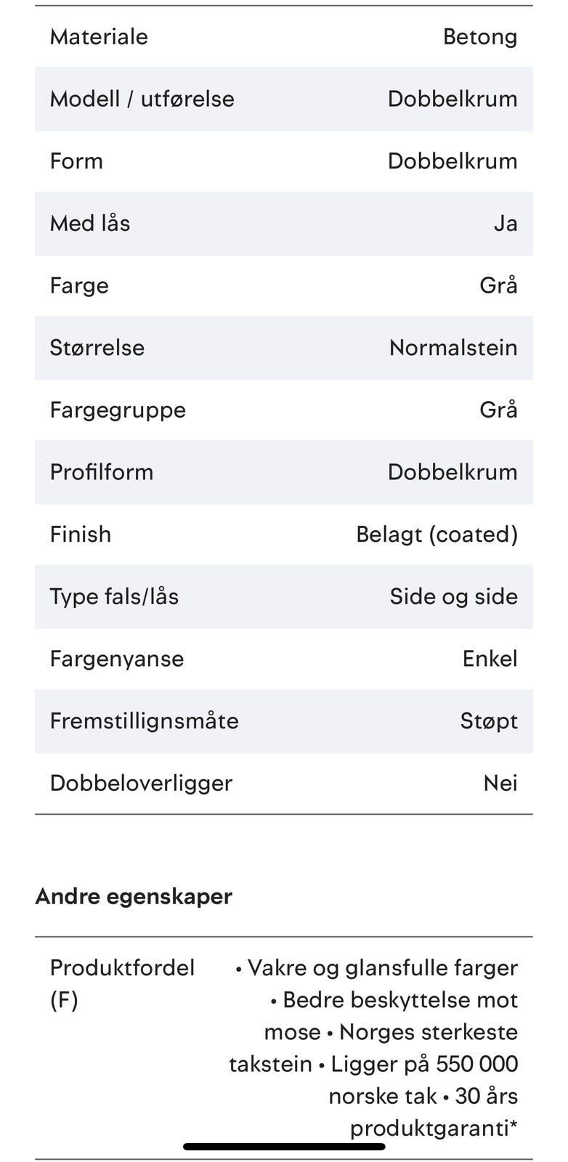Tap the Støpt value
Image resolution: width=568 pixels, height=1162 pixels.
click(x=489, y=721)
